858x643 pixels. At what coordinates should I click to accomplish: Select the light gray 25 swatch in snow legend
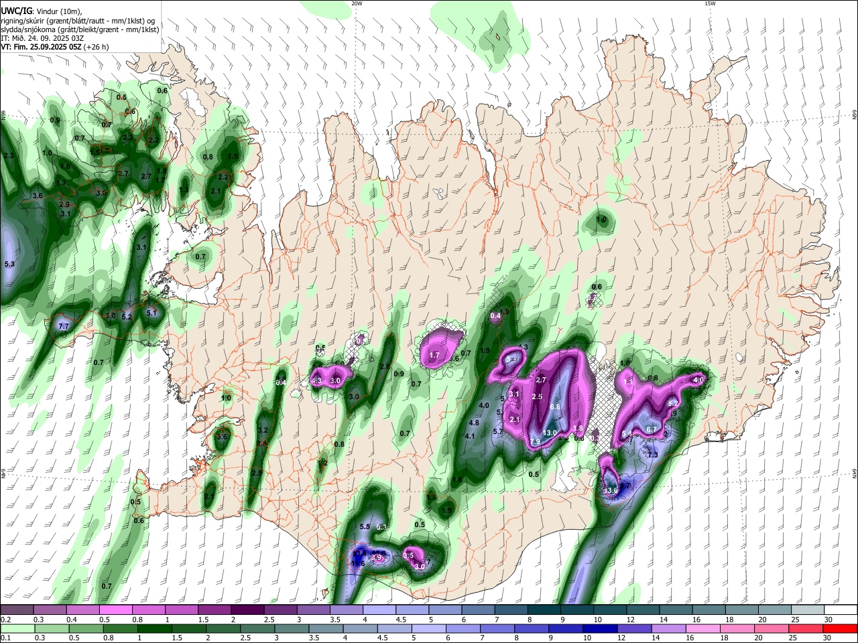click(808, 610)
